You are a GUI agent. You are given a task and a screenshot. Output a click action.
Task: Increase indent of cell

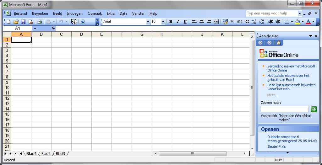[278, 22]
